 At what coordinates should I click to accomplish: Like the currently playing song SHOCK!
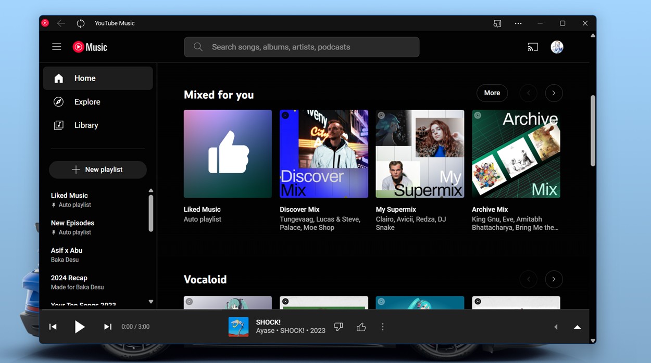361,327
